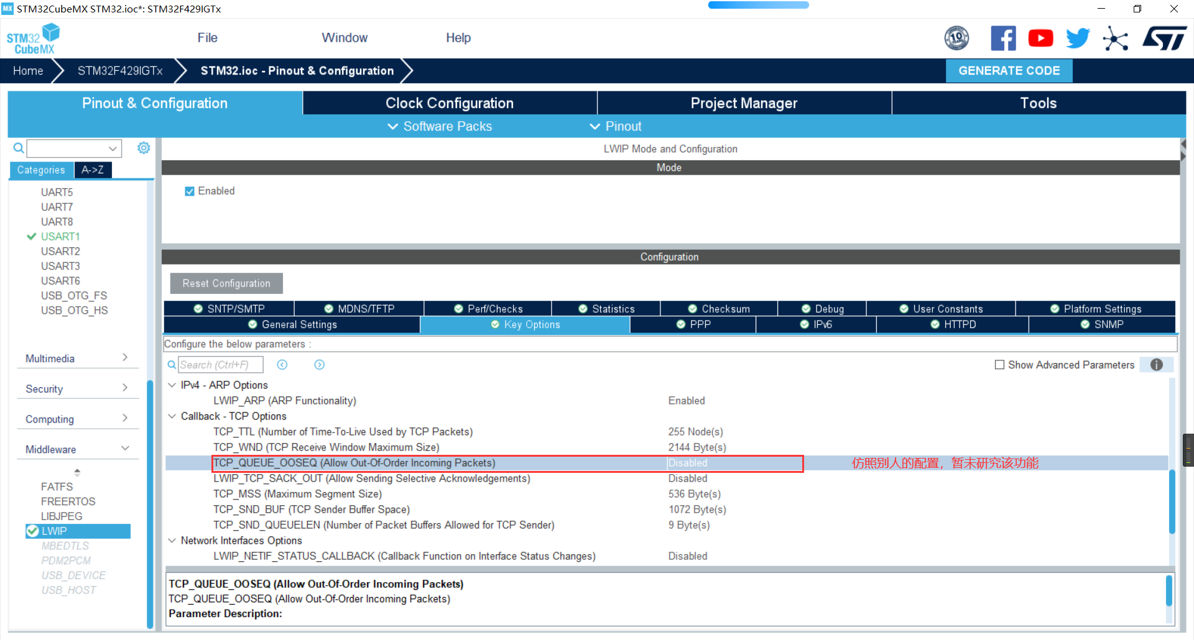Enable Show Advanced Parameters checkbox
Image resolution: width=1194 pixels, height=640 pixels.
(999, 365)
